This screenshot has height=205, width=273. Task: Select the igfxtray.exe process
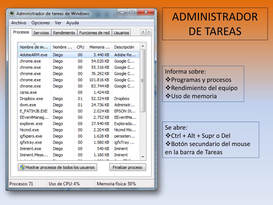[79, 143]
